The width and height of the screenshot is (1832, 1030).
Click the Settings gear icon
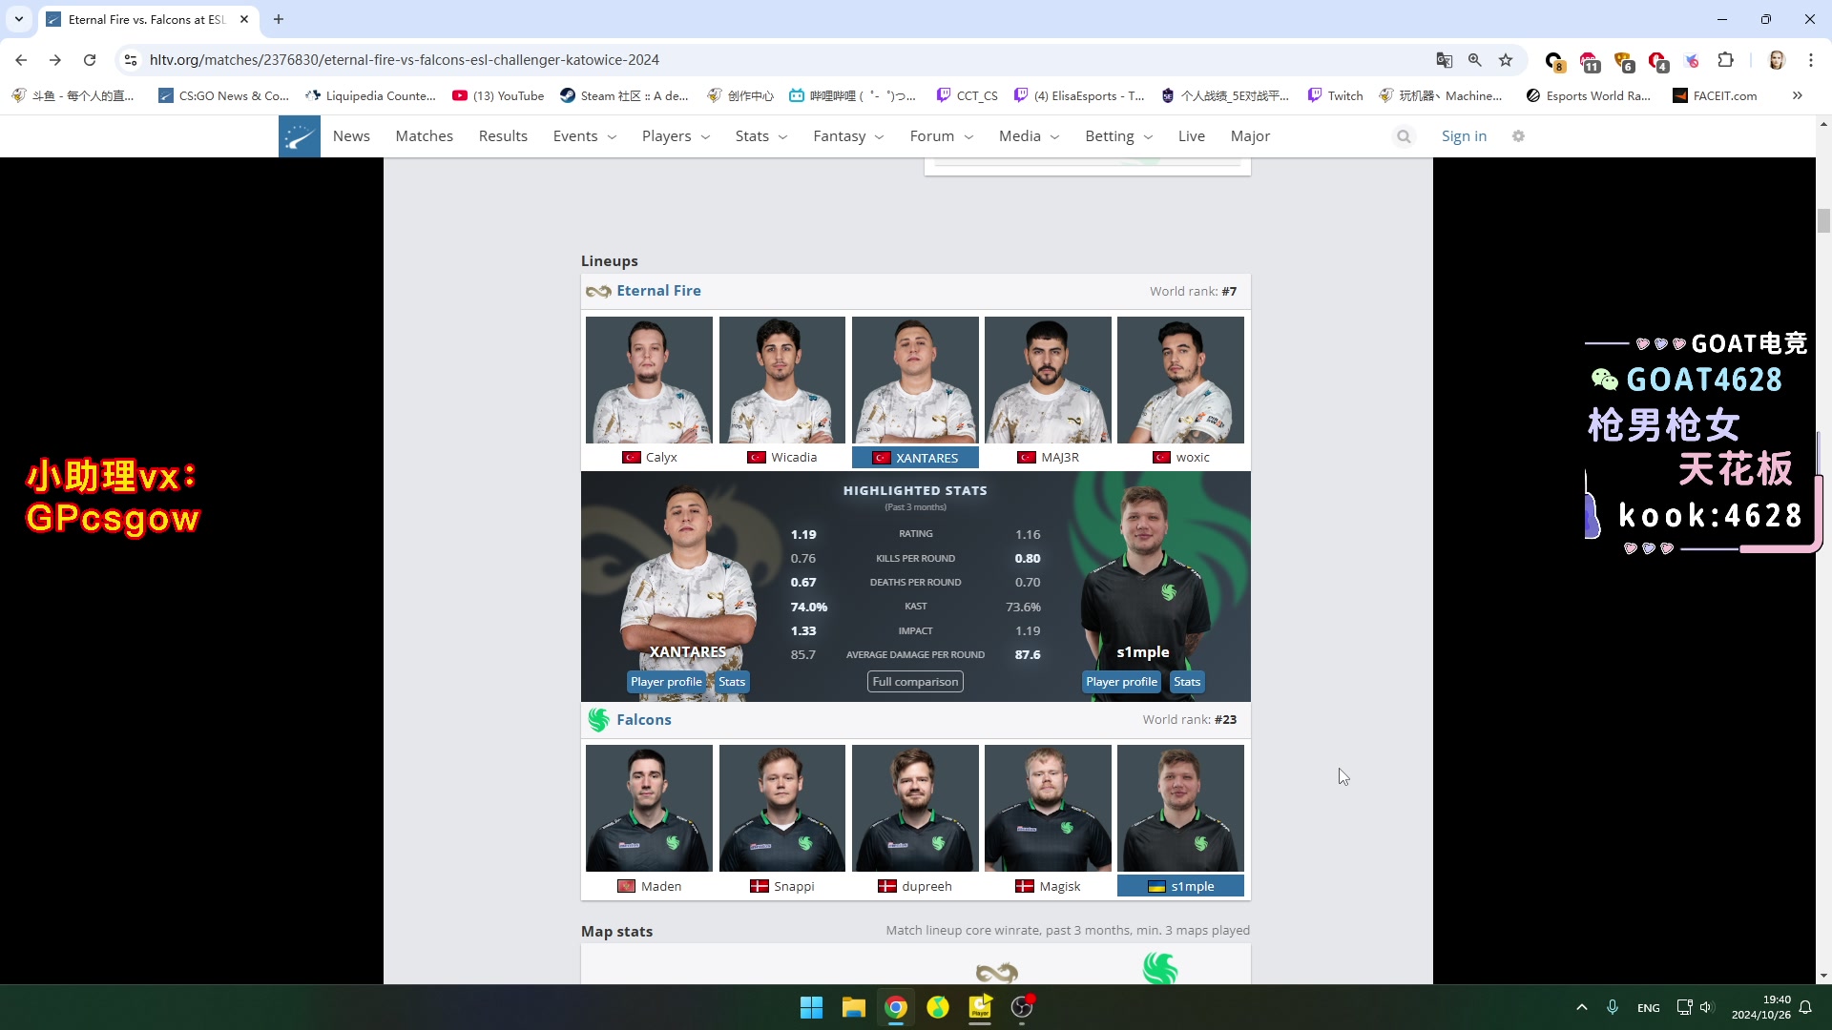(x=1519, y=135)
